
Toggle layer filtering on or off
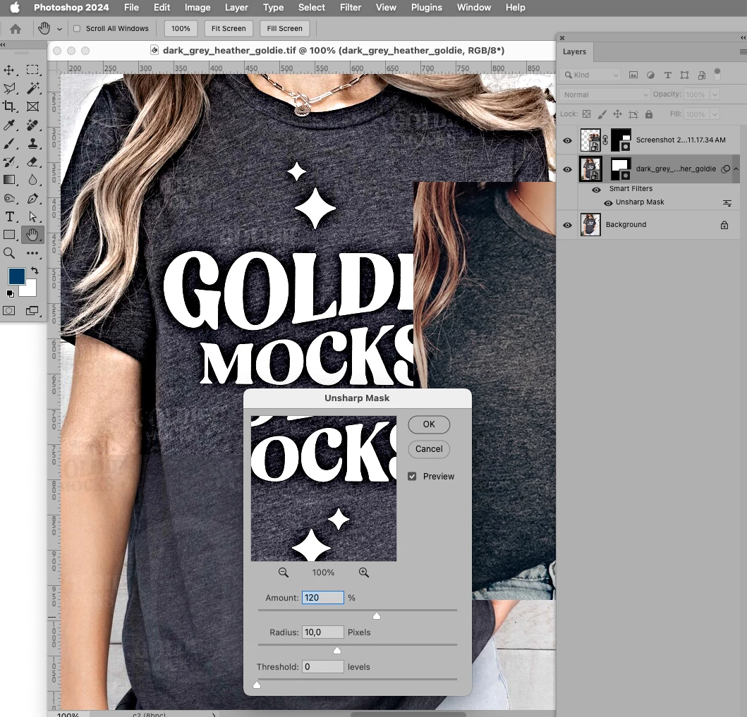click(x=717, y=74)
